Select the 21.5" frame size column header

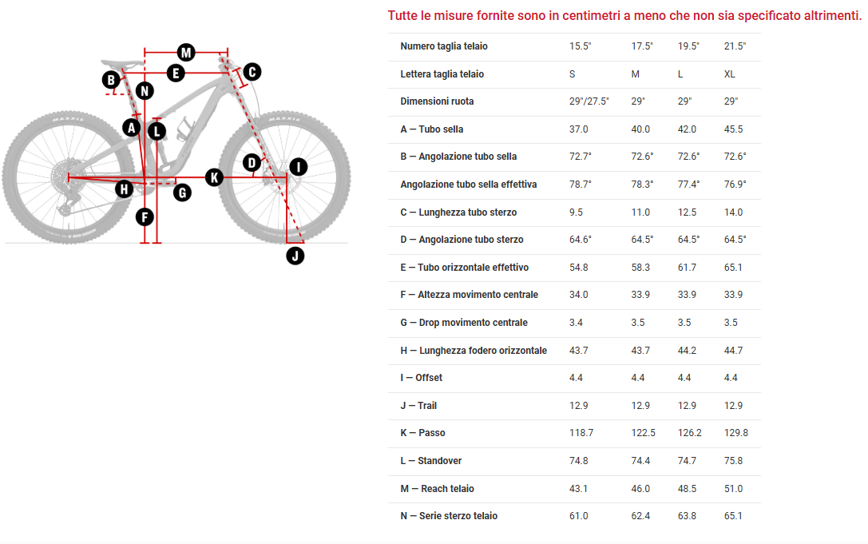click(x=734, y=46)
